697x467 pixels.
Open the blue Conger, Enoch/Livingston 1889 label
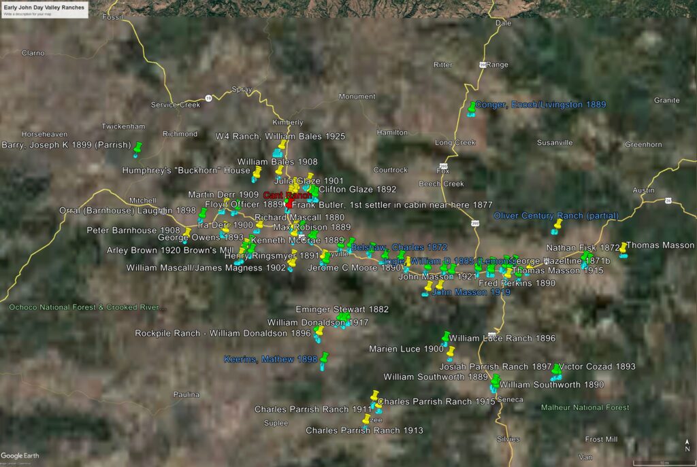pos(540,105)
